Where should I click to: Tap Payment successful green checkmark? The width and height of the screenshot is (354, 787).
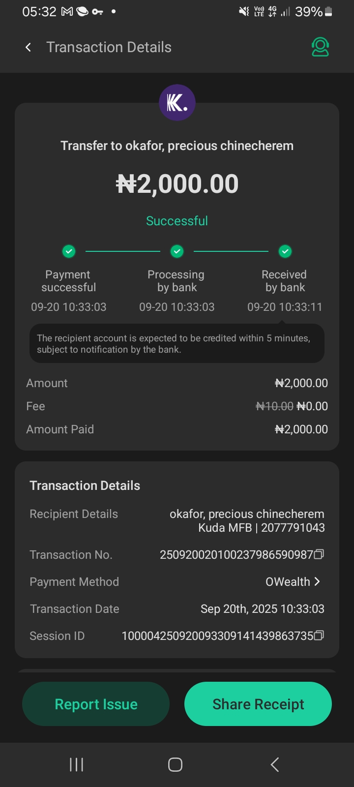(69, 251)
